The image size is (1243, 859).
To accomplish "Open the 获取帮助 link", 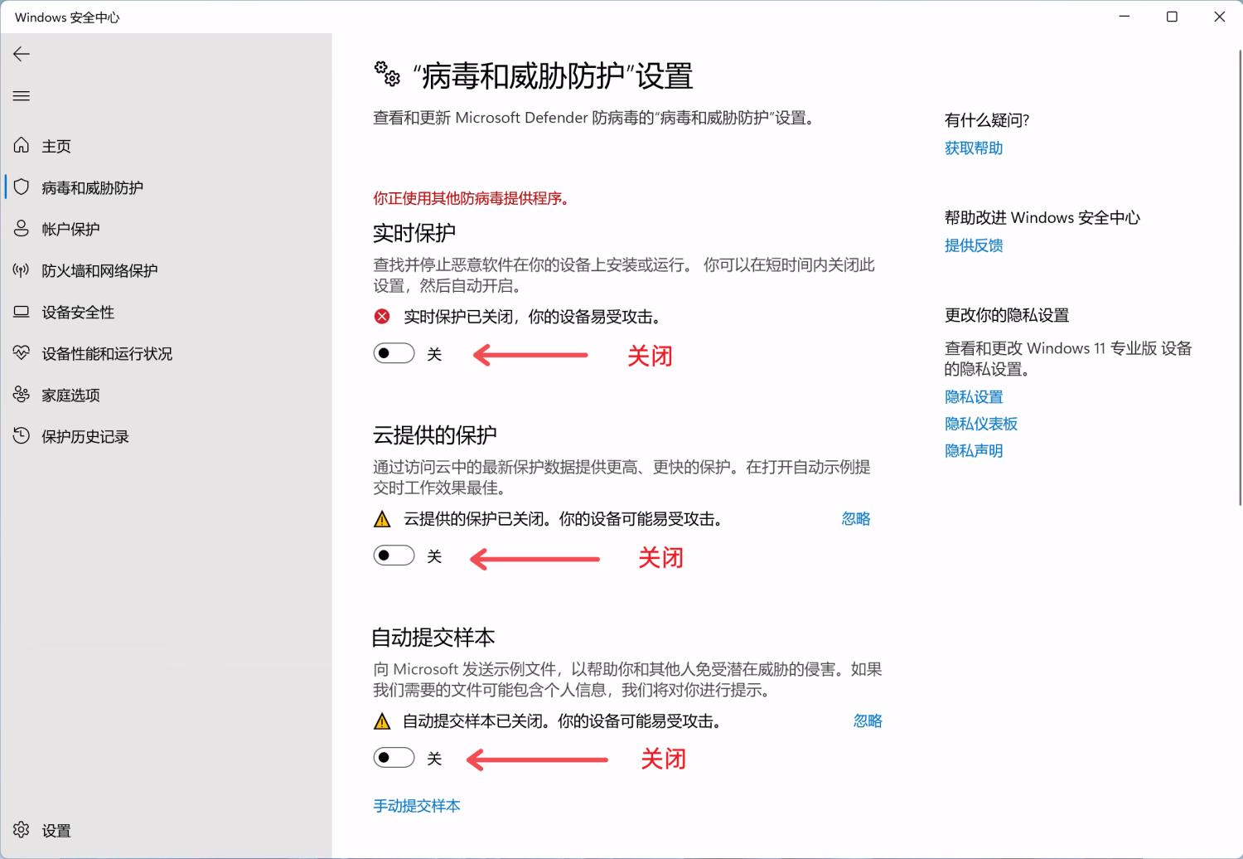I will 974,148.
